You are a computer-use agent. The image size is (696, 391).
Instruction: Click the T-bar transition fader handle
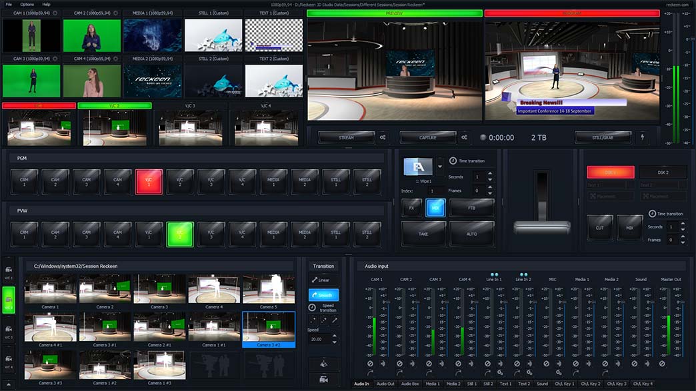[541, 226]
